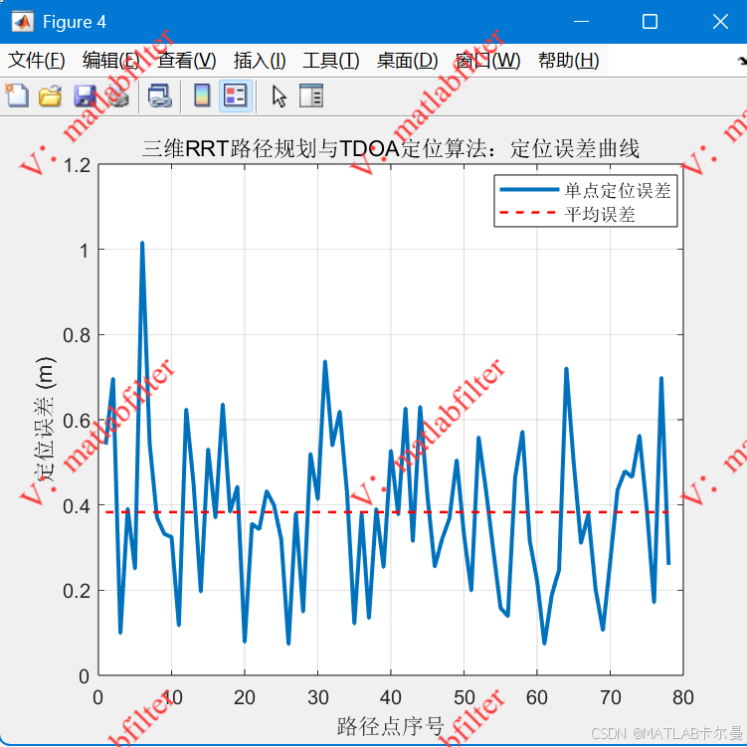This screenshot has height=747, width=747.
Task: Open the 查看(V) menu
Action: 187,61
